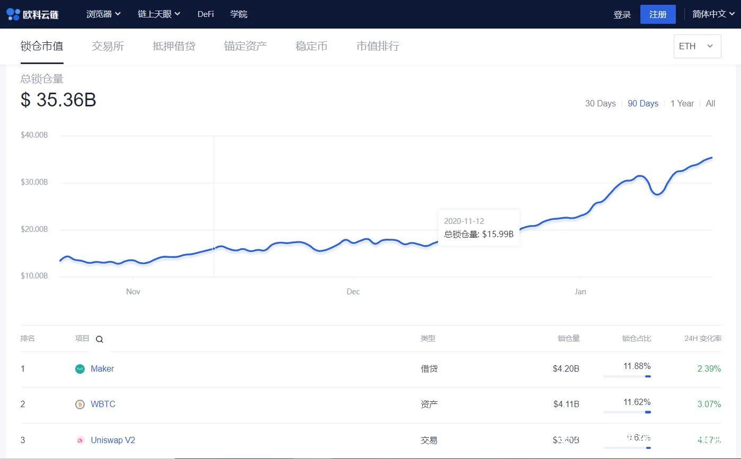Click the chart data point at 2020-11-12
The image size is (741, 459).
(x=214, y=248)
